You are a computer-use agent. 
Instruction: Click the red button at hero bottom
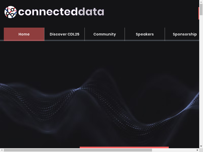[x=124, y=147]
